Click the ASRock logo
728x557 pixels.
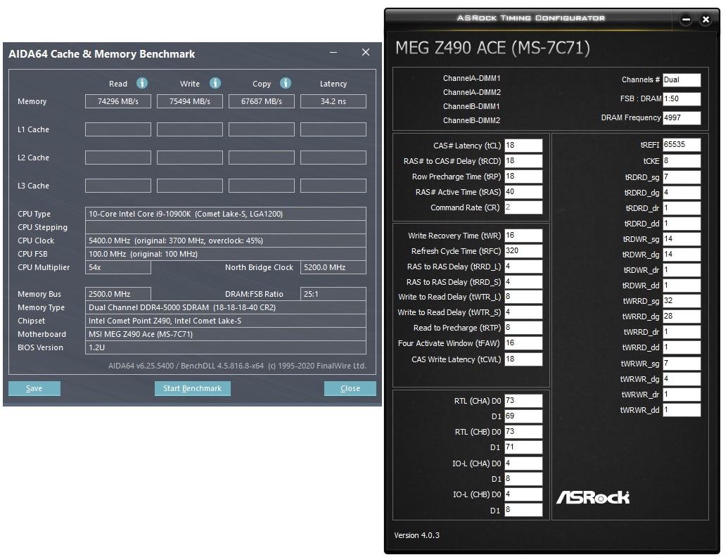tap(593, 498)
